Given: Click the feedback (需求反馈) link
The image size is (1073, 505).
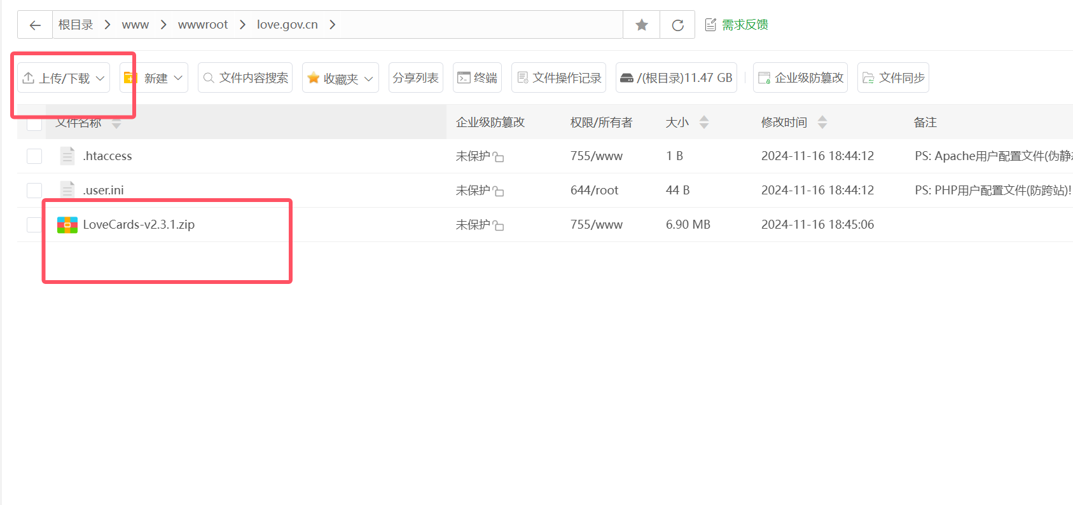Looking at the screenshot, I should tap(737, 25).
